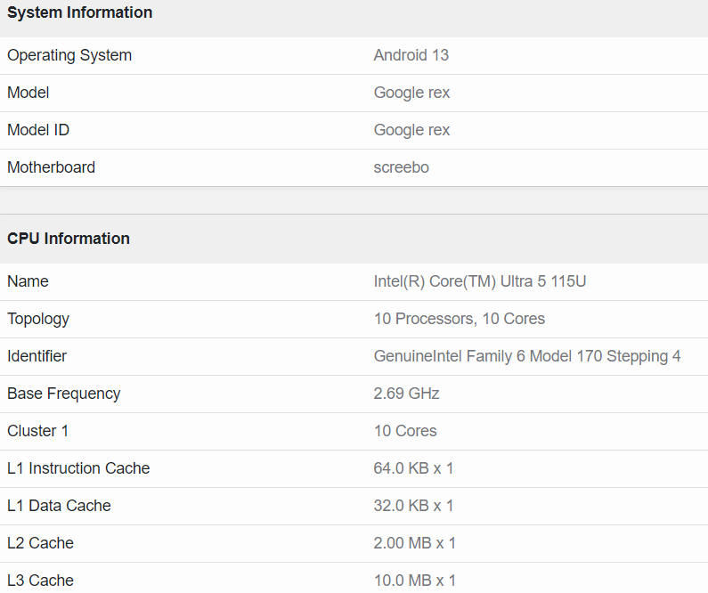708x593 pixels.
Task: Select 10 Processors, 10 Cores value
Action: 460,319
